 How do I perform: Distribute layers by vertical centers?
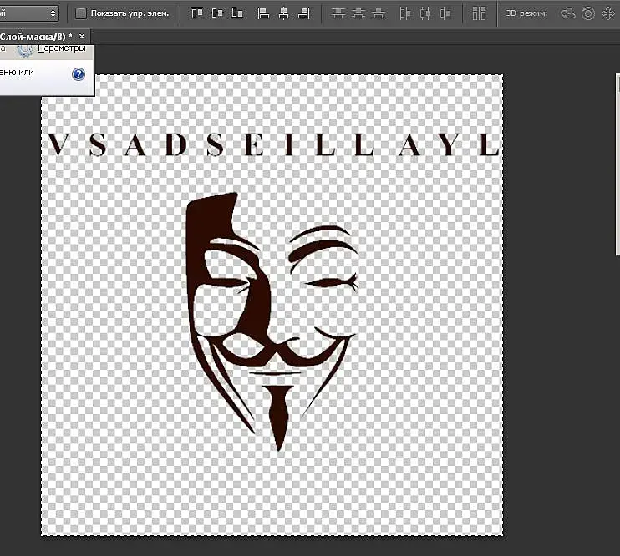point(358,13)
